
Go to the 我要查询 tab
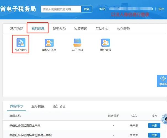point(81,29)
